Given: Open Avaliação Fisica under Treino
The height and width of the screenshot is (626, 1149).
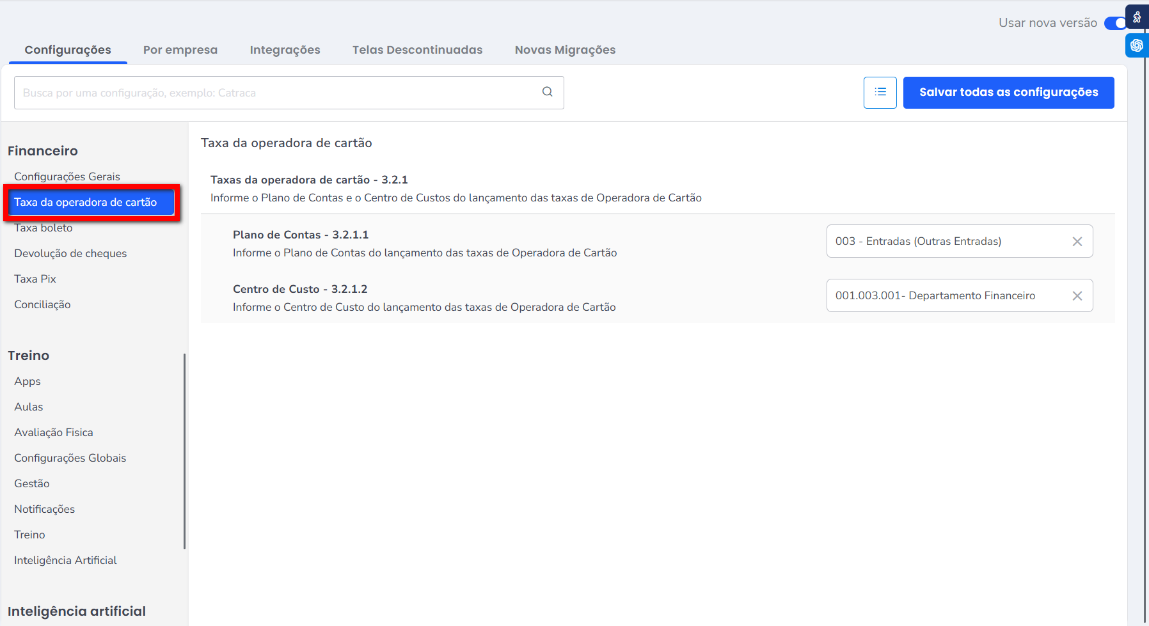Looking at the screenshot, I should tap(54, 432).
